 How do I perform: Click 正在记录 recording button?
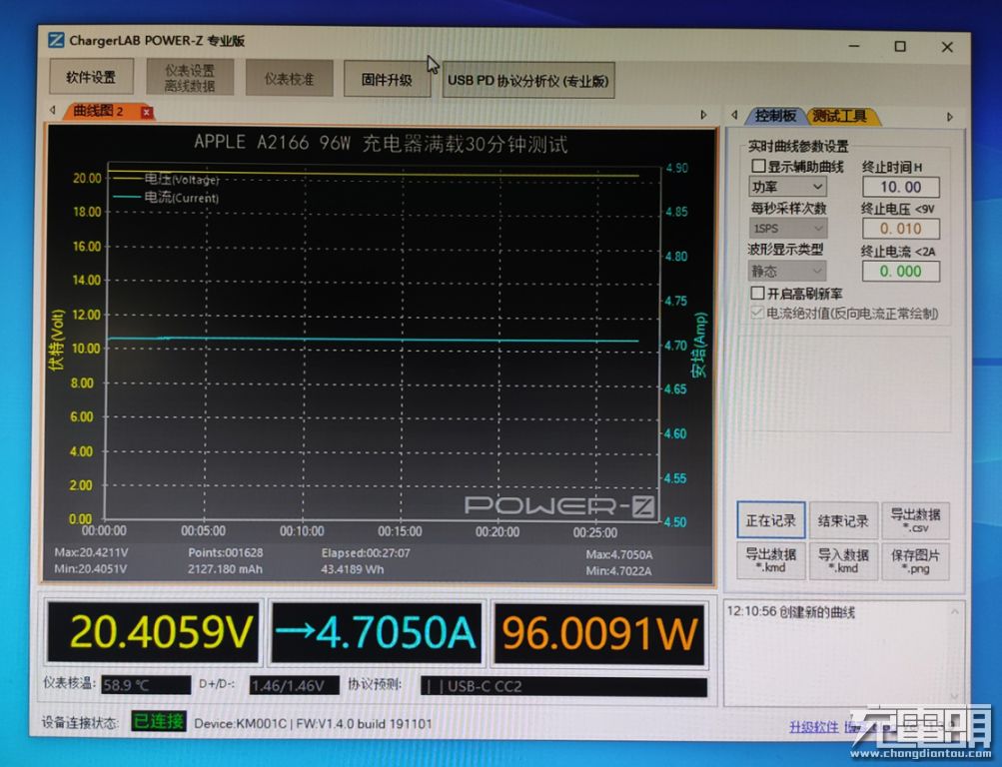[x=770, y=520]
